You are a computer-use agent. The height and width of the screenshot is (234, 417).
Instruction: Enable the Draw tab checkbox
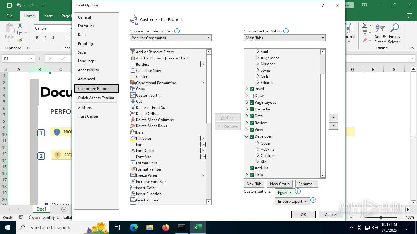click(x=252, y=96)
